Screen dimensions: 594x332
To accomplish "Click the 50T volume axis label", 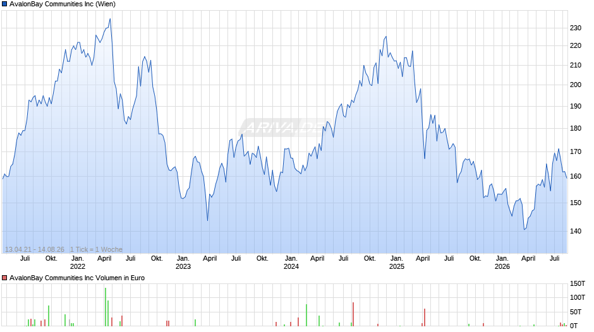I will pos(576,312).
